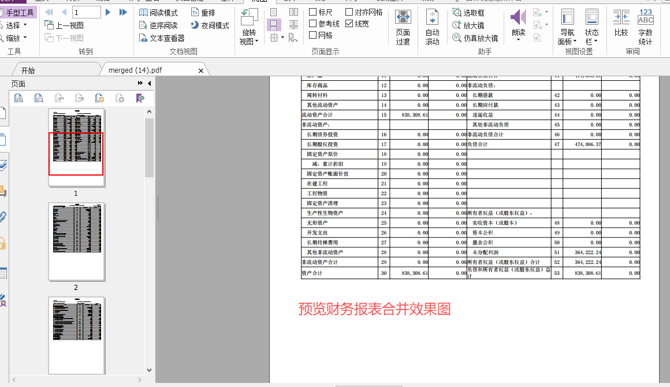Choose the 选取框 marquee tool

468,13
